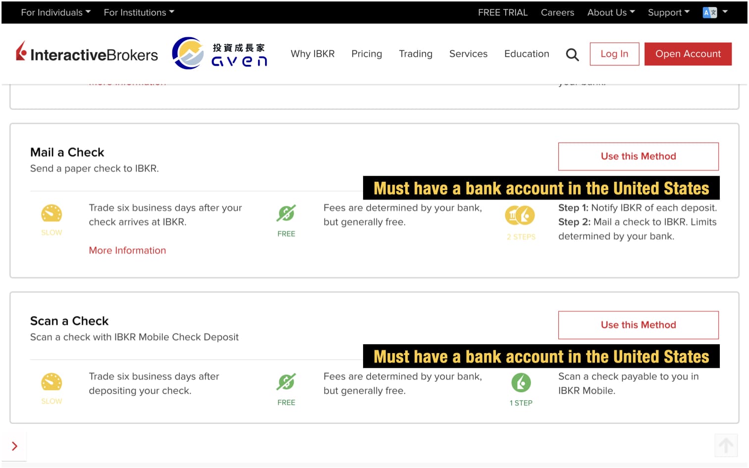Select the 2 STEPS icon in Mail a Check section
The height and width of the screenshot is (468, 749).
pos(520,214)
